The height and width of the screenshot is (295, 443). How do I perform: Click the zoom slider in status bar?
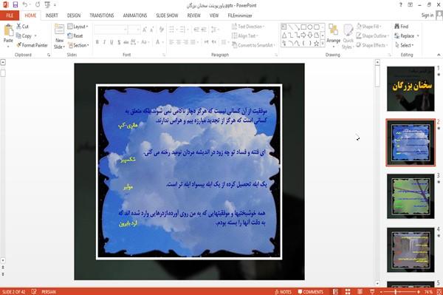tap(399, 291)
